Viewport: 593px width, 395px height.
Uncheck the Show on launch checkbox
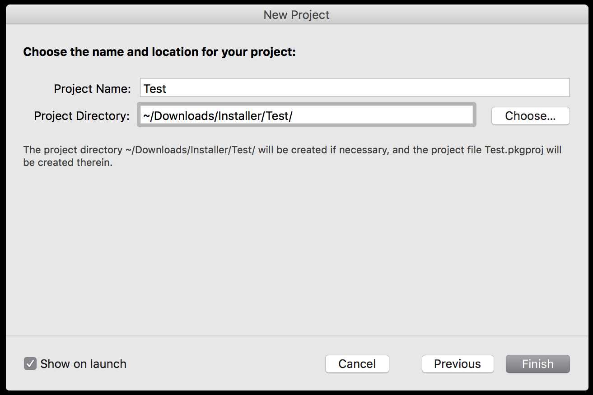pos(30,363)
